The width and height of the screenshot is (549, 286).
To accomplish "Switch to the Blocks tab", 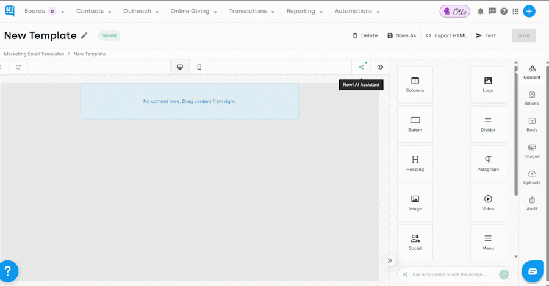I will tap(532, 98).
